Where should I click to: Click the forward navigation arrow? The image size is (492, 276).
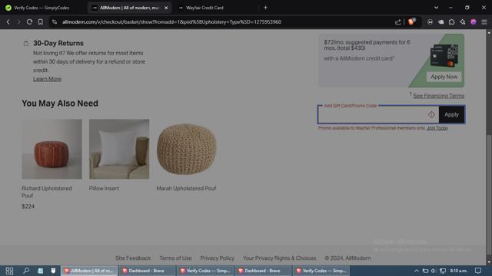pyautogui.click(x=18, y=22)
